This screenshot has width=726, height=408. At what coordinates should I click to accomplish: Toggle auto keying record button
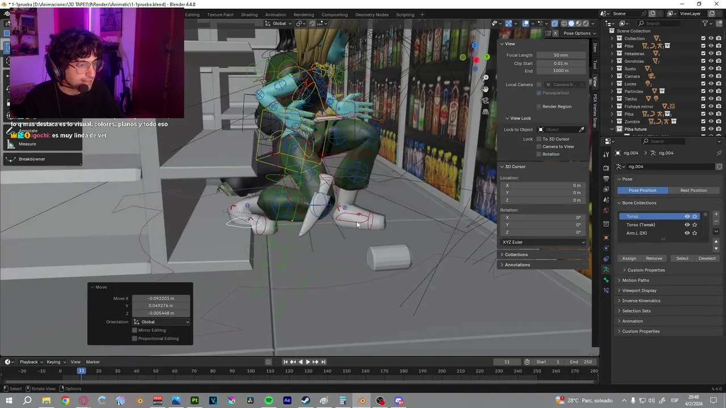coord(268,362)
